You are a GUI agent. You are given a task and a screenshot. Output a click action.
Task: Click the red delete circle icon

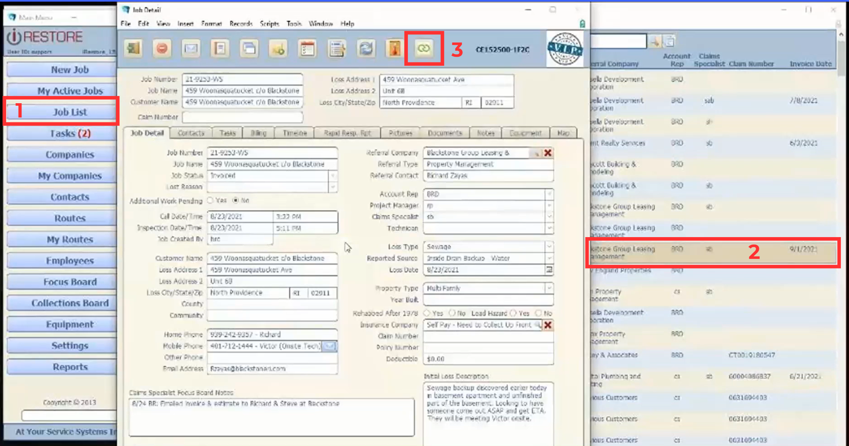click(162, 49)
